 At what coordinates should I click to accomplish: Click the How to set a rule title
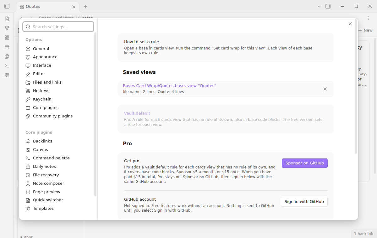coord(141,42)
